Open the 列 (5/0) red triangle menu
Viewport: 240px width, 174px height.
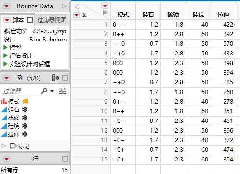7,78
